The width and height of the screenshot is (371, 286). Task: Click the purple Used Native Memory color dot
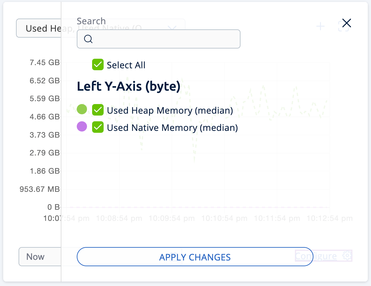(82, 127)
